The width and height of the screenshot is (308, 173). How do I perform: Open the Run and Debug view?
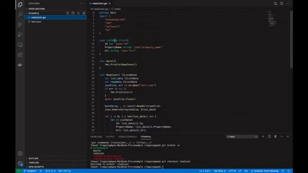pos(20,35)
